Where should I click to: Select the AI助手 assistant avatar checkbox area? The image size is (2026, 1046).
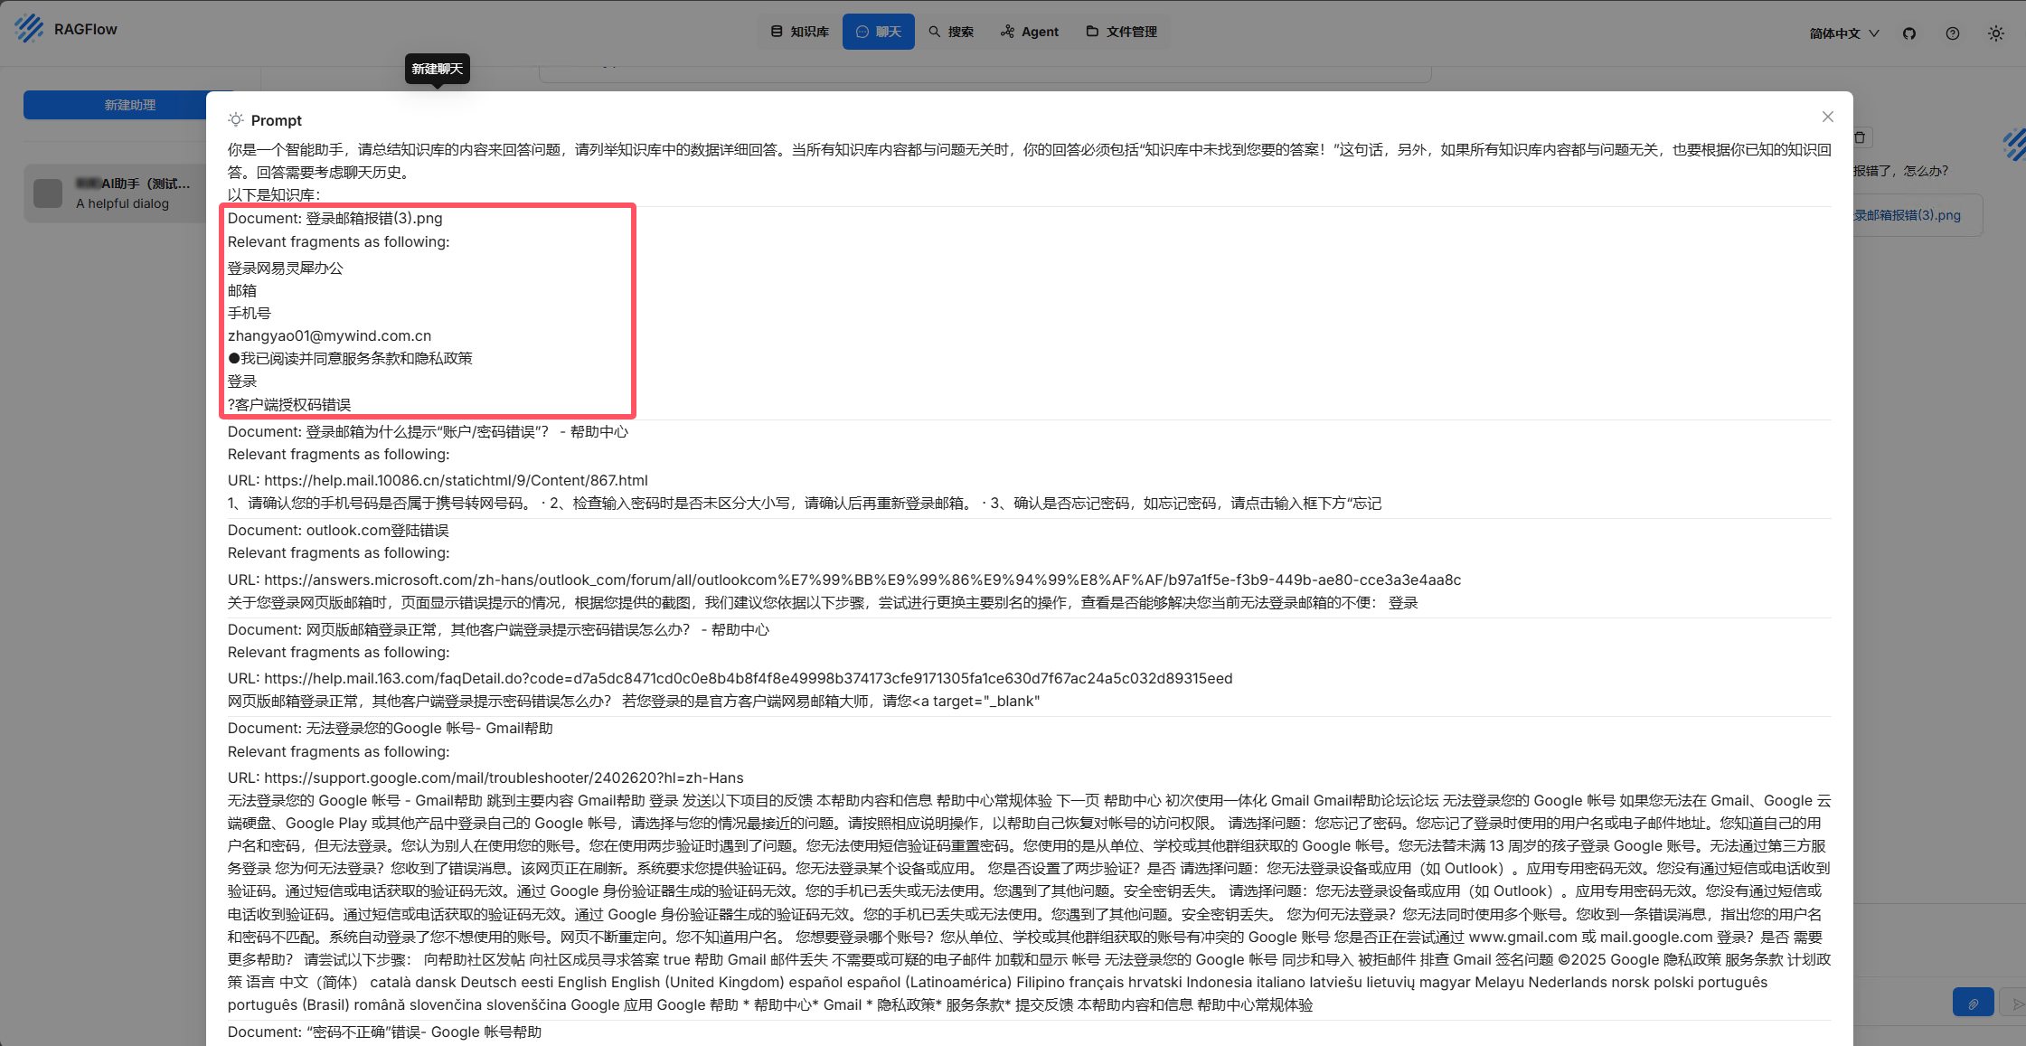coord(47,192)
